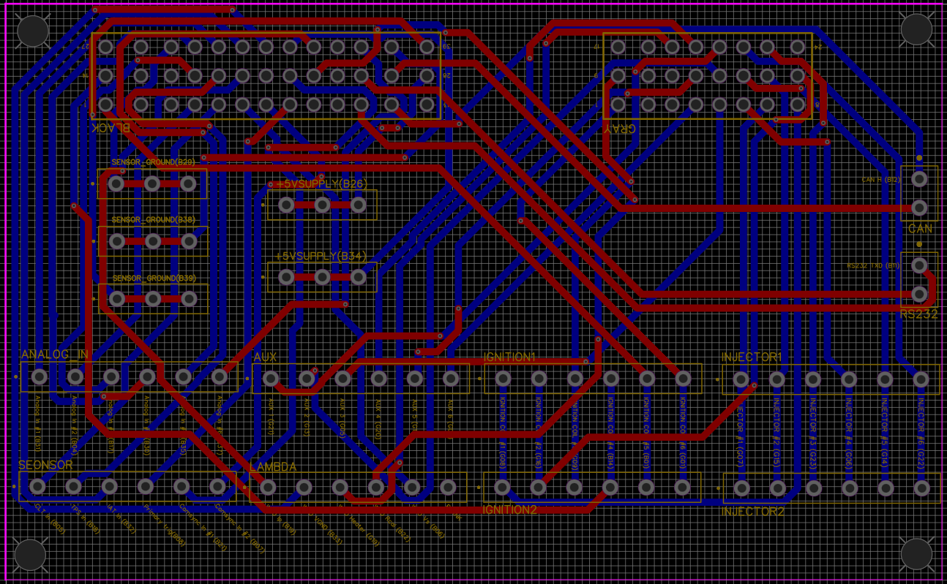Click the INJECTOR #6 (G22) pin label
The image size is (947, 584).
[920, 433]
